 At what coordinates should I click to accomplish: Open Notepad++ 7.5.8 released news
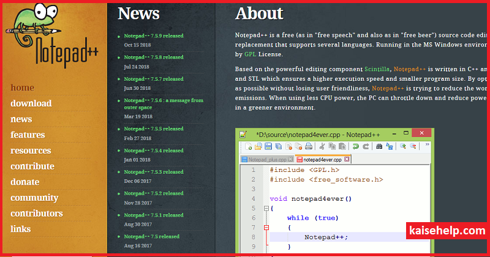pyautogui.click(x=154, y=57)
